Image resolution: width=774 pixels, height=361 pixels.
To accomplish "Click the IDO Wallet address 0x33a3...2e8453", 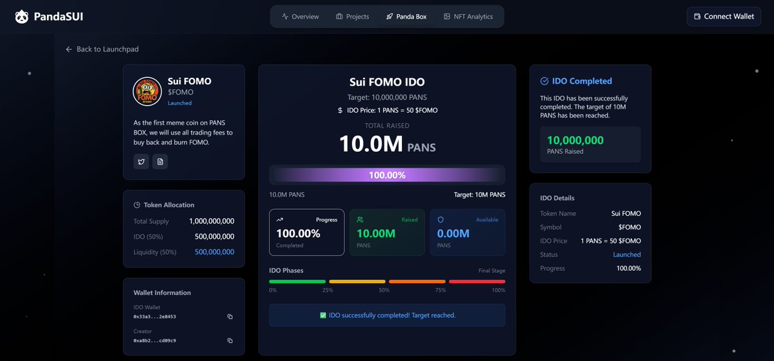I will 155,317.
